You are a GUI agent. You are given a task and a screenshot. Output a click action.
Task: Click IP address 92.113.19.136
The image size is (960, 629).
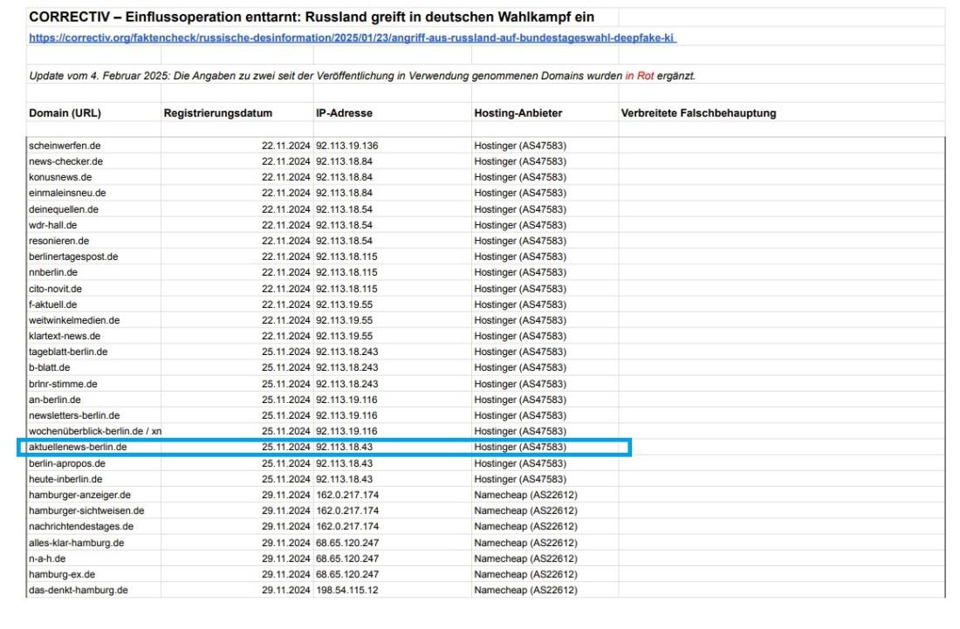point(347,146)
